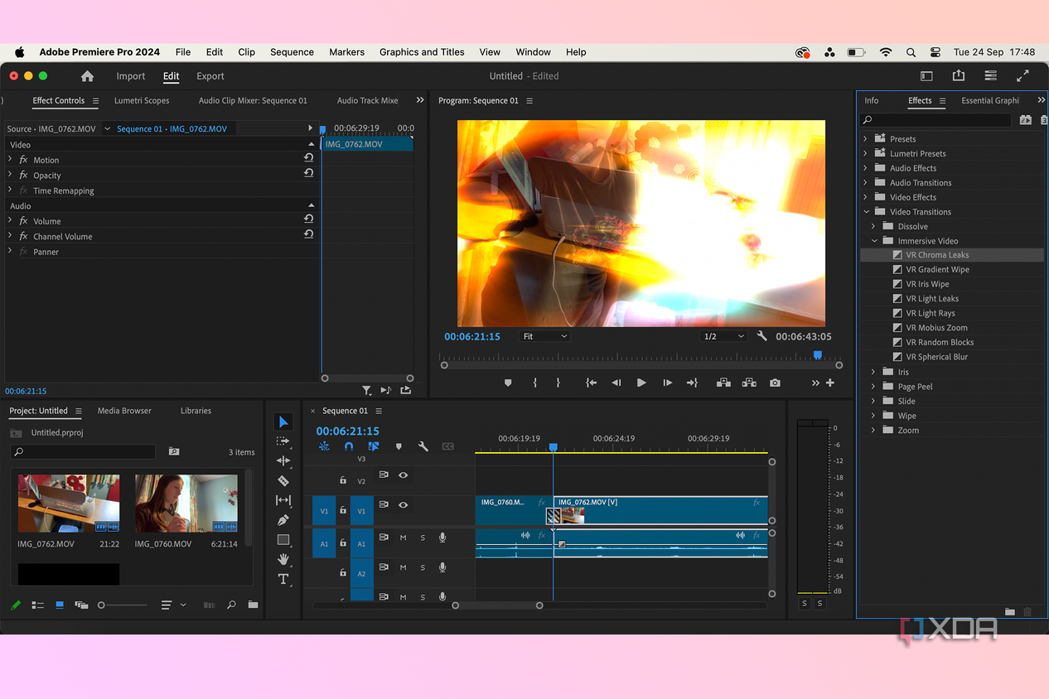Open Program Monitor settings wrench
The width and height of the screenshot is (1049, 699).
pos(762,336)
